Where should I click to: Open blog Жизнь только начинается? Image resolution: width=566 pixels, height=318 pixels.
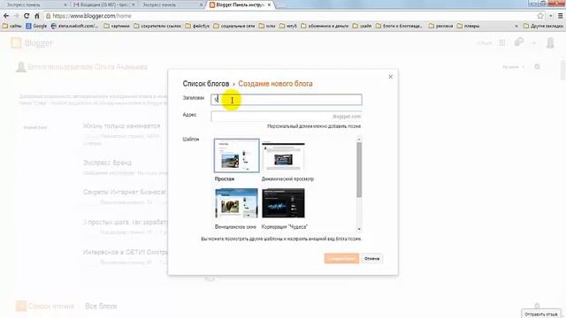coord(121,125)
